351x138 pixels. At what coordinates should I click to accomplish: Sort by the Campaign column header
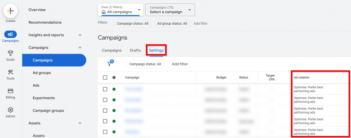pyautogui.click(x=132, y=78)
